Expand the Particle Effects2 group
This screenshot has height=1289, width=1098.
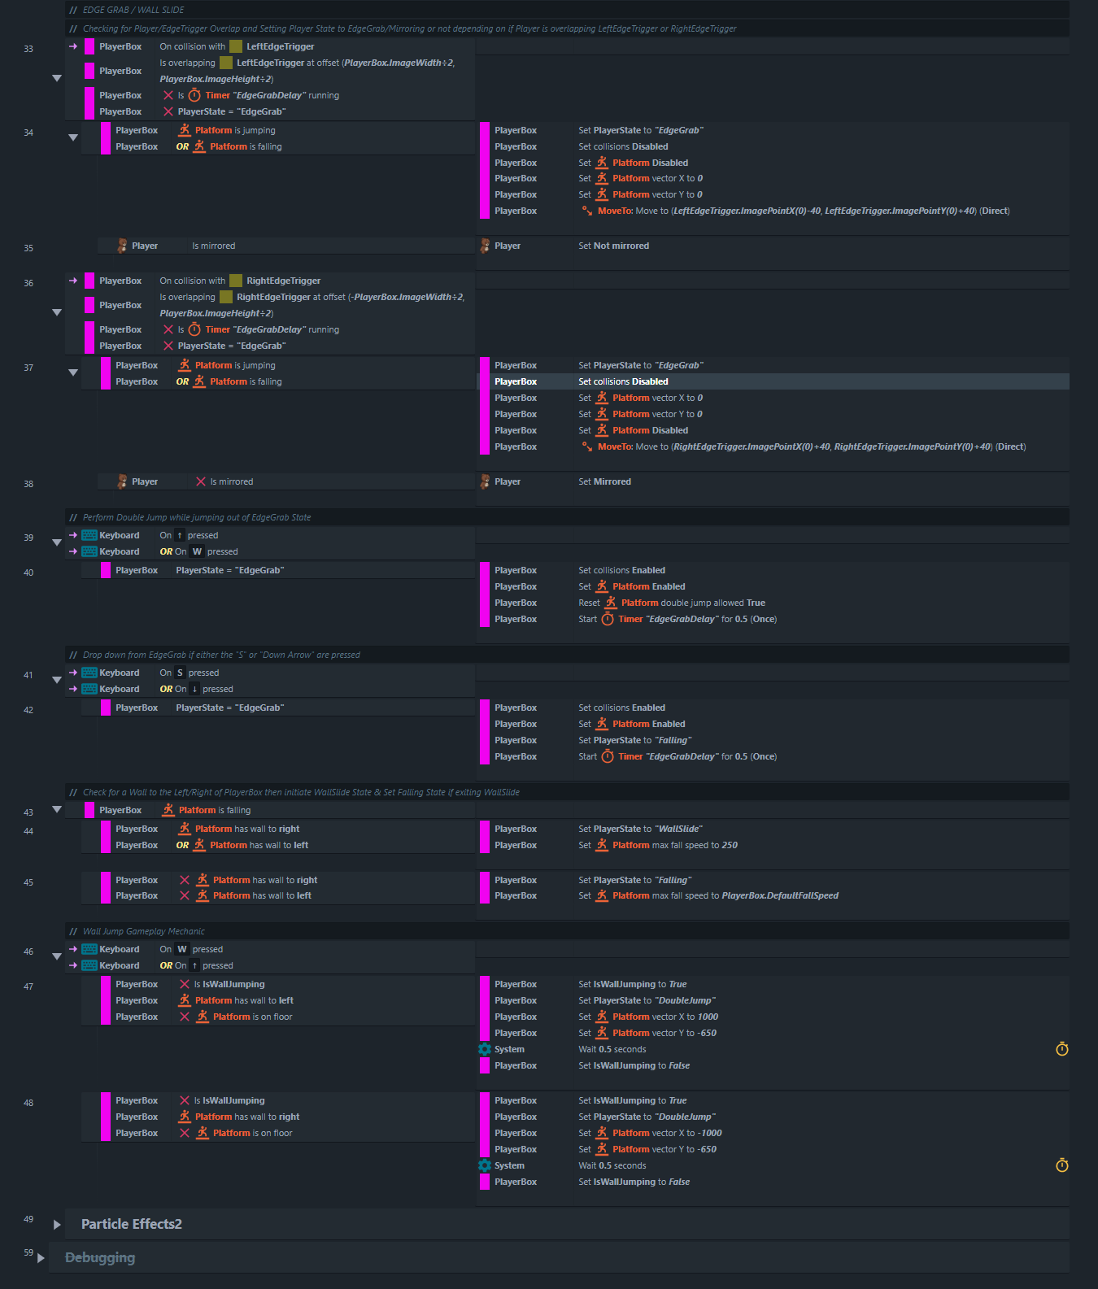click(57, 1225)
